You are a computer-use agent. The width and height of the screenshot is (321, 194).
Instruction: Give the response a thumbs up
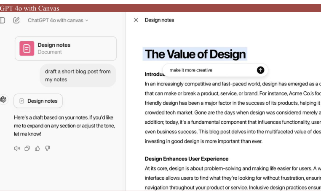37,148
